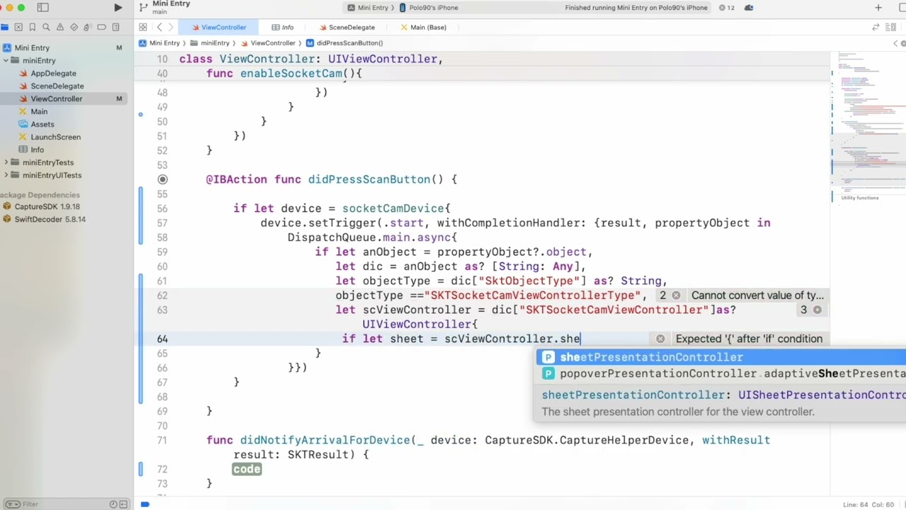Image resolution: width=906 pixels, height=510 pixels.
Task: Click the Mini Entry main branch title
Action: tap(171, 8)
